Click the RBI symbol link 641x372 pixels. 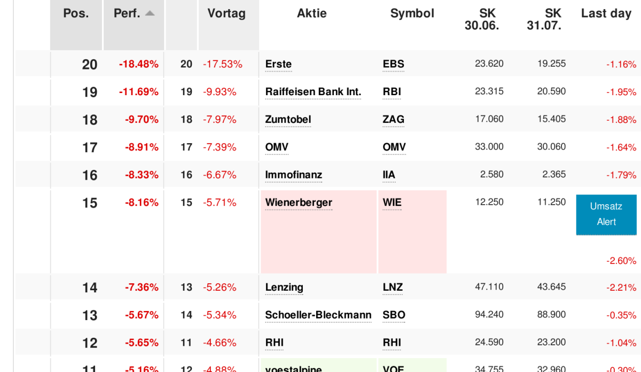click(x=392, y=92)
